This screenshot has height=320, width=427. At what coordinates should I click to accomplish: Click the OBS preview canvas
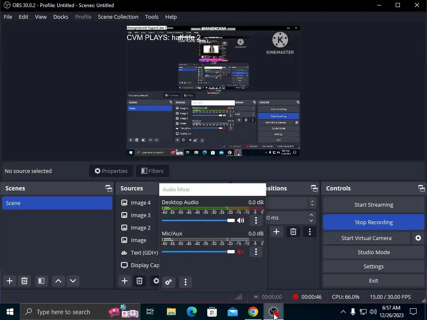[213, 91]
